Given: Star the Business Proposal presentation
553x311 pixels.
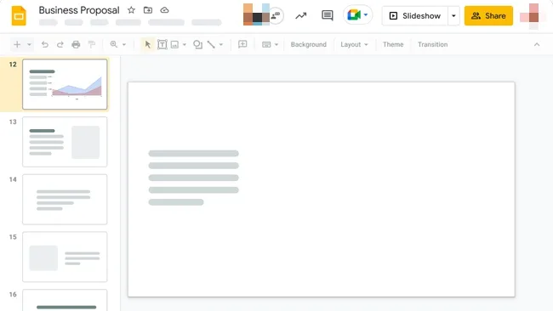Looking at the screenshot, I should point(131,10).
